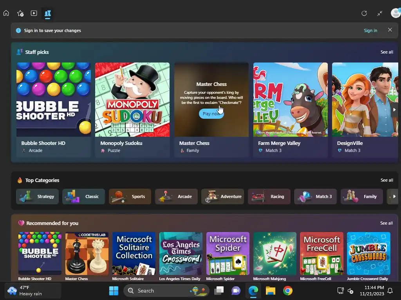Open Bubble Shooter HD staff pick image
The width and height of the screenshot is (401, 300).
(x=53, y=100)
